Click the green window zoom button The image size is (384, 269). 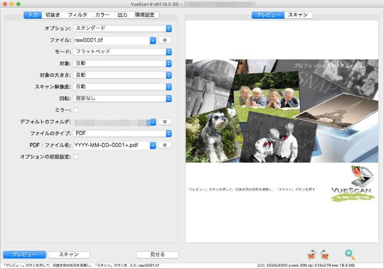pyautogui.click(x=18, y=4)
